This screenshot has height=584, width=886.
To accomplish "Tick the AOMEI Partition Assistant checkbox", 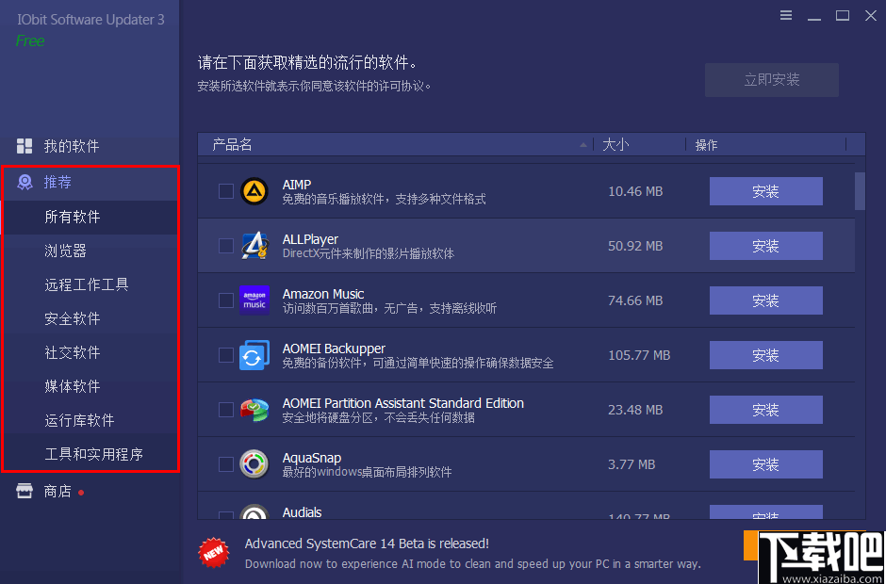I will pos(226,410).
